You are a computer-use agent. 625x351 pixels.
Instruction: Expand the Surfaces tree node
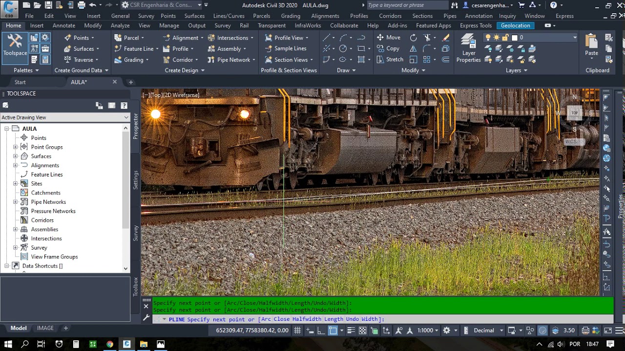pyautogui.click(x=15, y=156)
